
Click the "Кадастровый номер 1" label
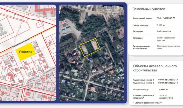(x=143, y=80)
